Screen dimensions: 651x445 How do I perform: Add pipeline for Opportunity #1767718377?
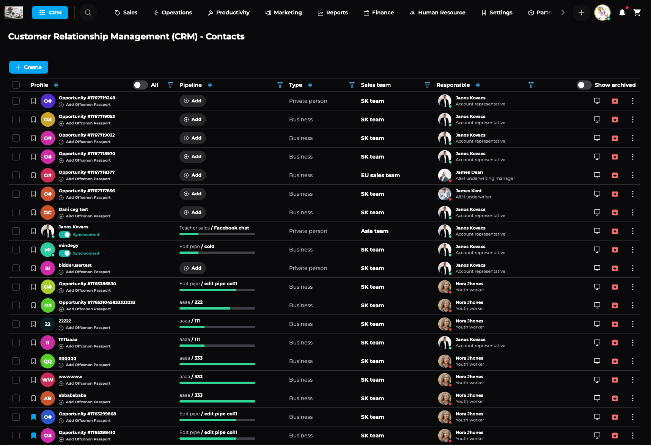pos(193,175)
